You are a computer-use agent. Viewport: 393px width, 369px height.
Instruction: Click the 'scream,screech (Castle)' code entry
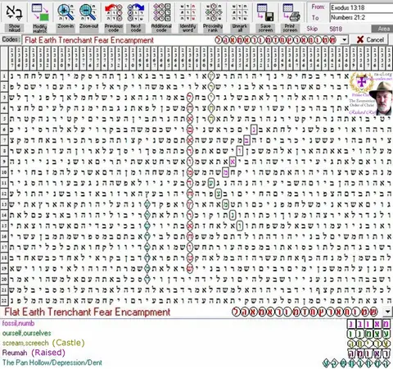click(43, 343)
